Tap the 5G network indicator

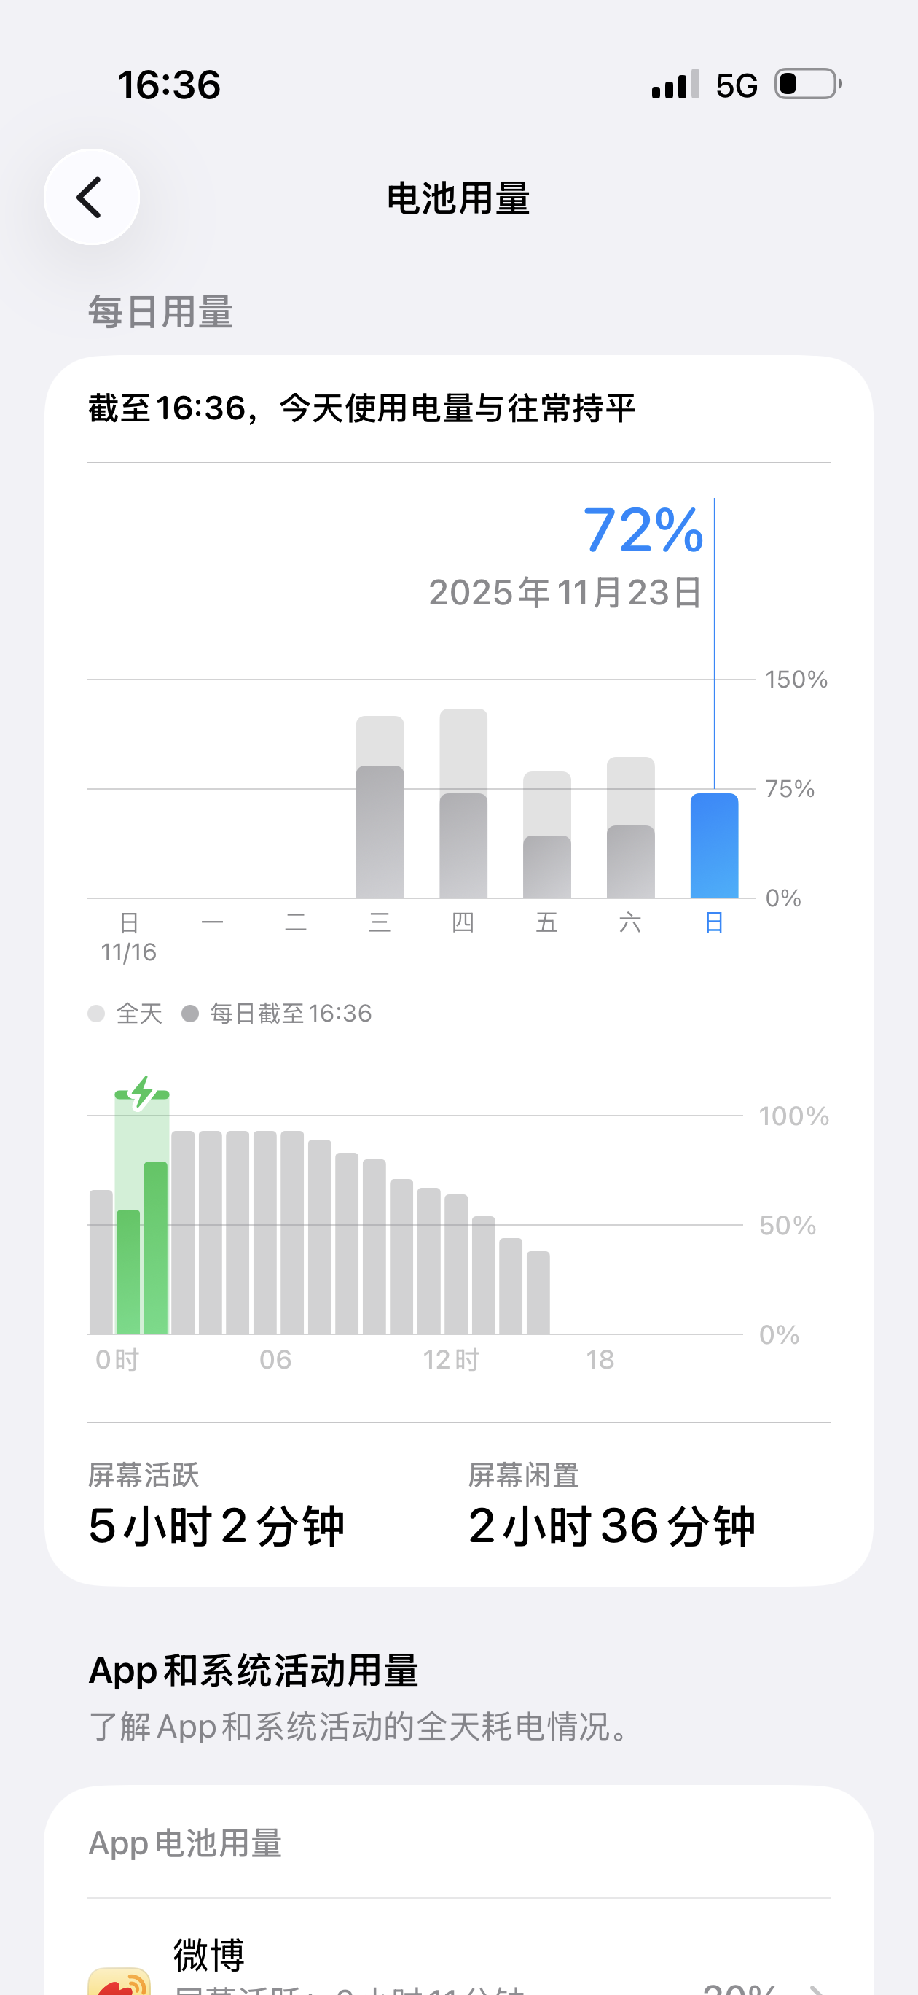(736, 85)
